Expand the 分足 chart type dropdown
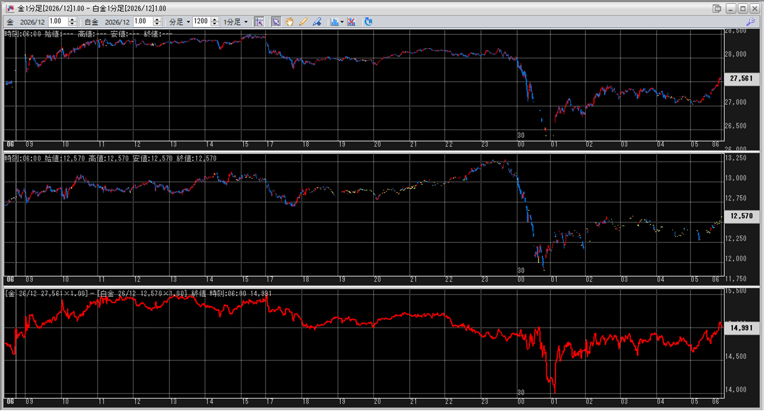 pos(188,22)
